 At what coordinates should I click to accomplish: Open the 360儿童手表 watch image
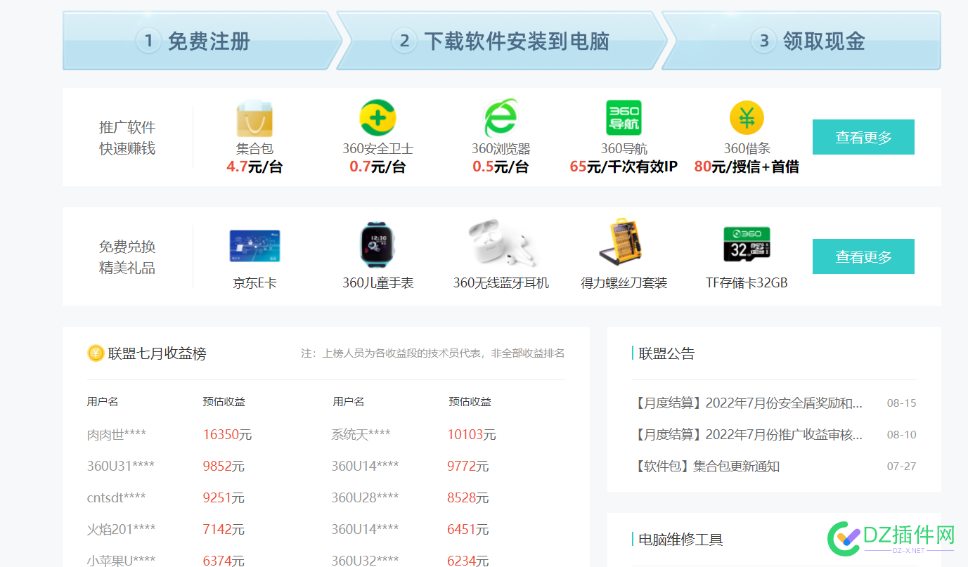[377, 245]
